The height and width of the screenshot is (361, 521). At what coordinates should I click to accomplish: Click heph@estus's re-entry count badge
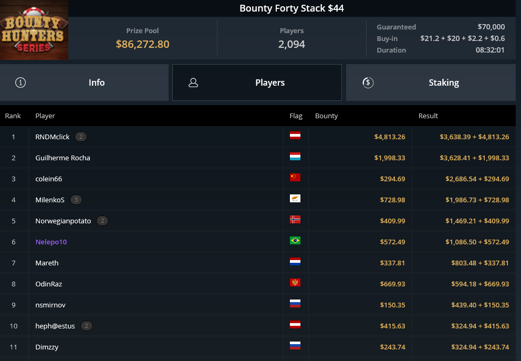(x=86, y=326)
